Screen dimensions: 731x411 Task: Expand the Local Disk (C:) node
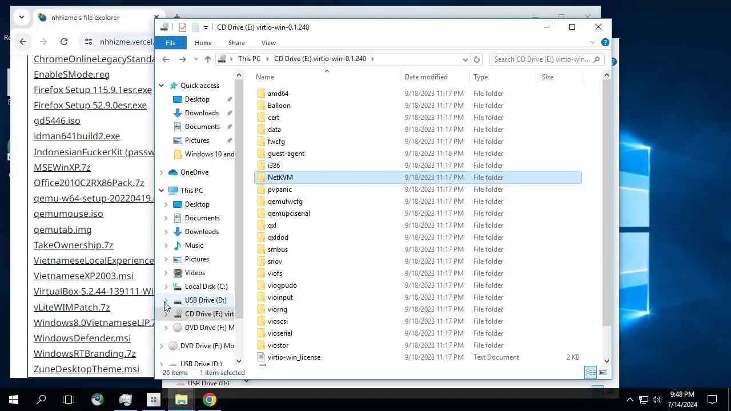(x=166, y=287)
